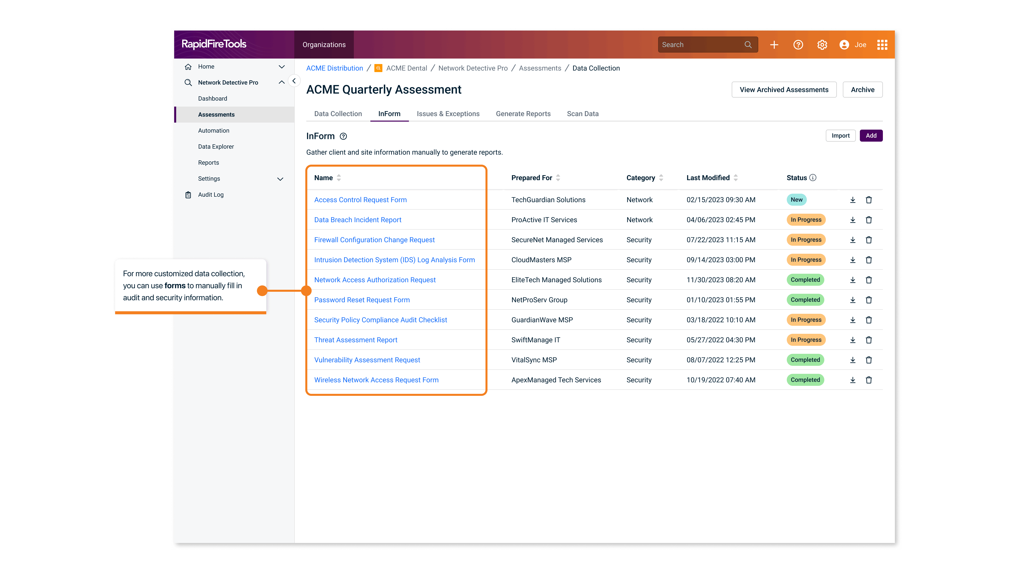1010x588 pixels.
Task: Open the Generate Reports tab
Action: [523, 114]
